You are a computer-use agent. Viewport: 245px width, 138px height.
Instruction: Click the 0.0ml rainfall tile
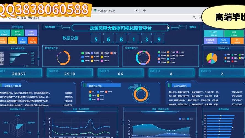tap(224, 41)
